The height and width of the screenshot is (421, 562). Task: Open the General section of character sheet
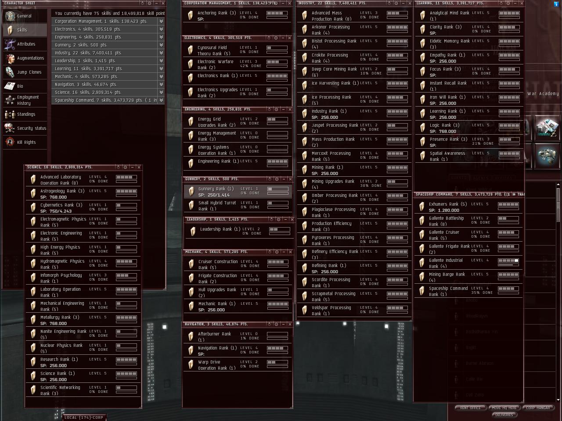[25, 16]
